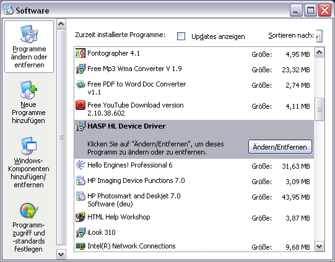The width and height of the screenshot is (335, 262).
Task: Click the 4,95 MB size value
Action: click(298, 54)
